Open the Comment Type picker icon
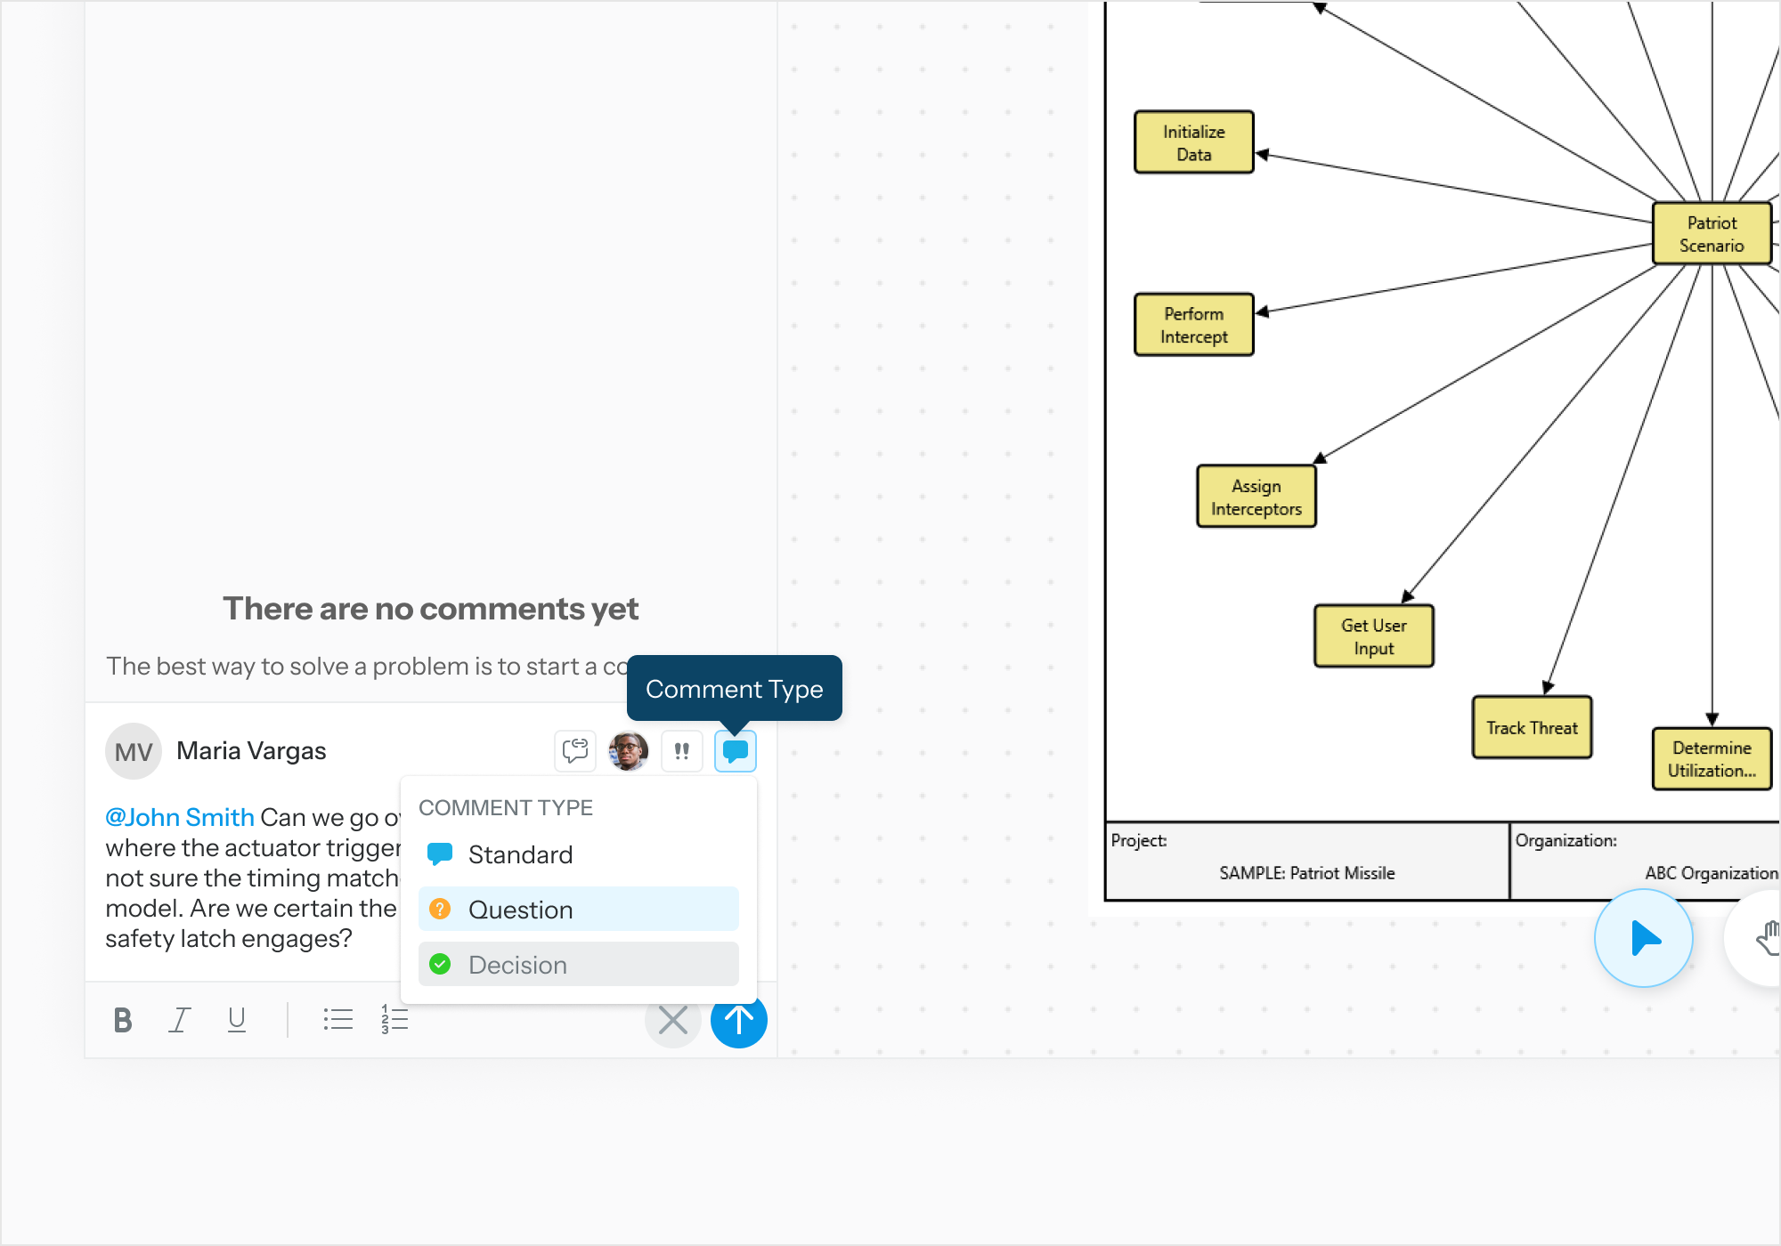This screenshot has width=1781, height=1246. [x=735, y=750]
